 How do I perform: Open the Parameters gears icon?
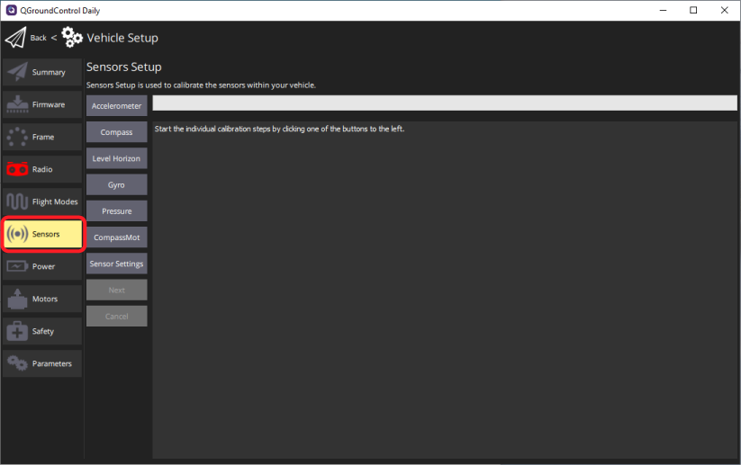pos(17,363)
